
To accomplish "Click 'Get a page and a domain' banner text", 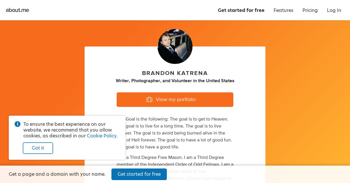I will (57, 174).
